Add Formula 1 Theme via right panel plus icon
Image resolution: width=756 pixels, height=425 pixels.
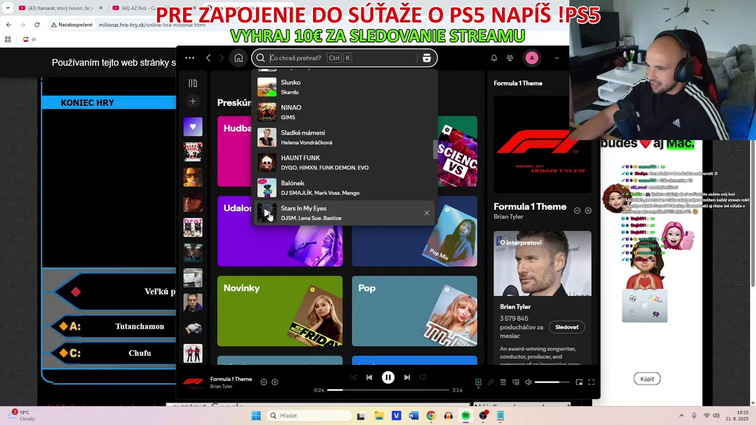point(588,210)
